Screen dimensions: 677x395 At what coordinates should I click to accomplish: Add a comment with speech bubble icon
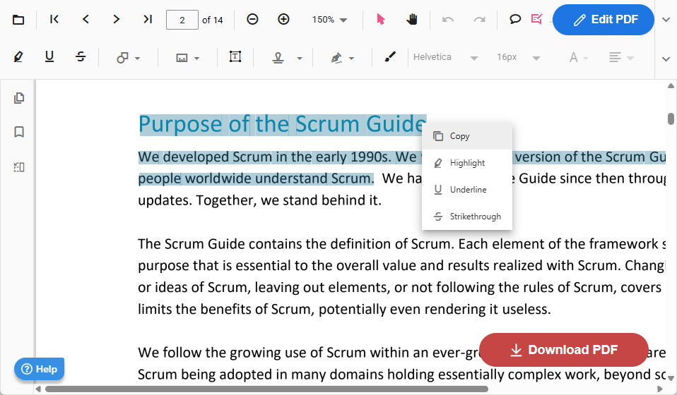(515, 20)
